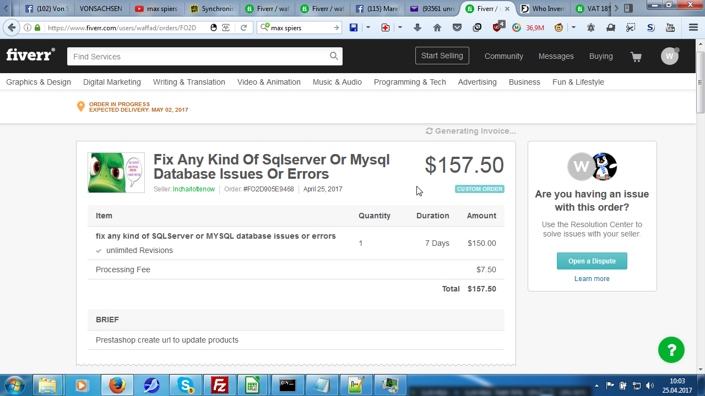Switch to the Who Invent tab

pyautogui.click(x=543, y=9)
